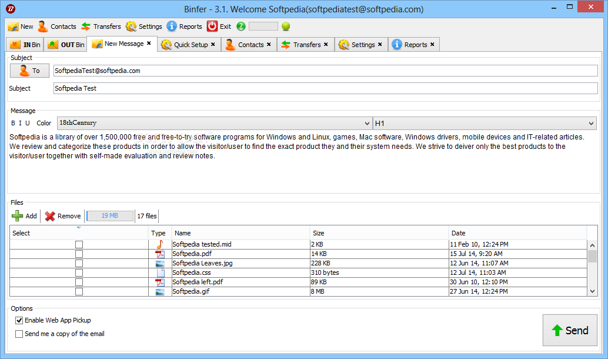Click the file list scrollbar down arrow
608x359 pixels.
[x=592, y=291]
